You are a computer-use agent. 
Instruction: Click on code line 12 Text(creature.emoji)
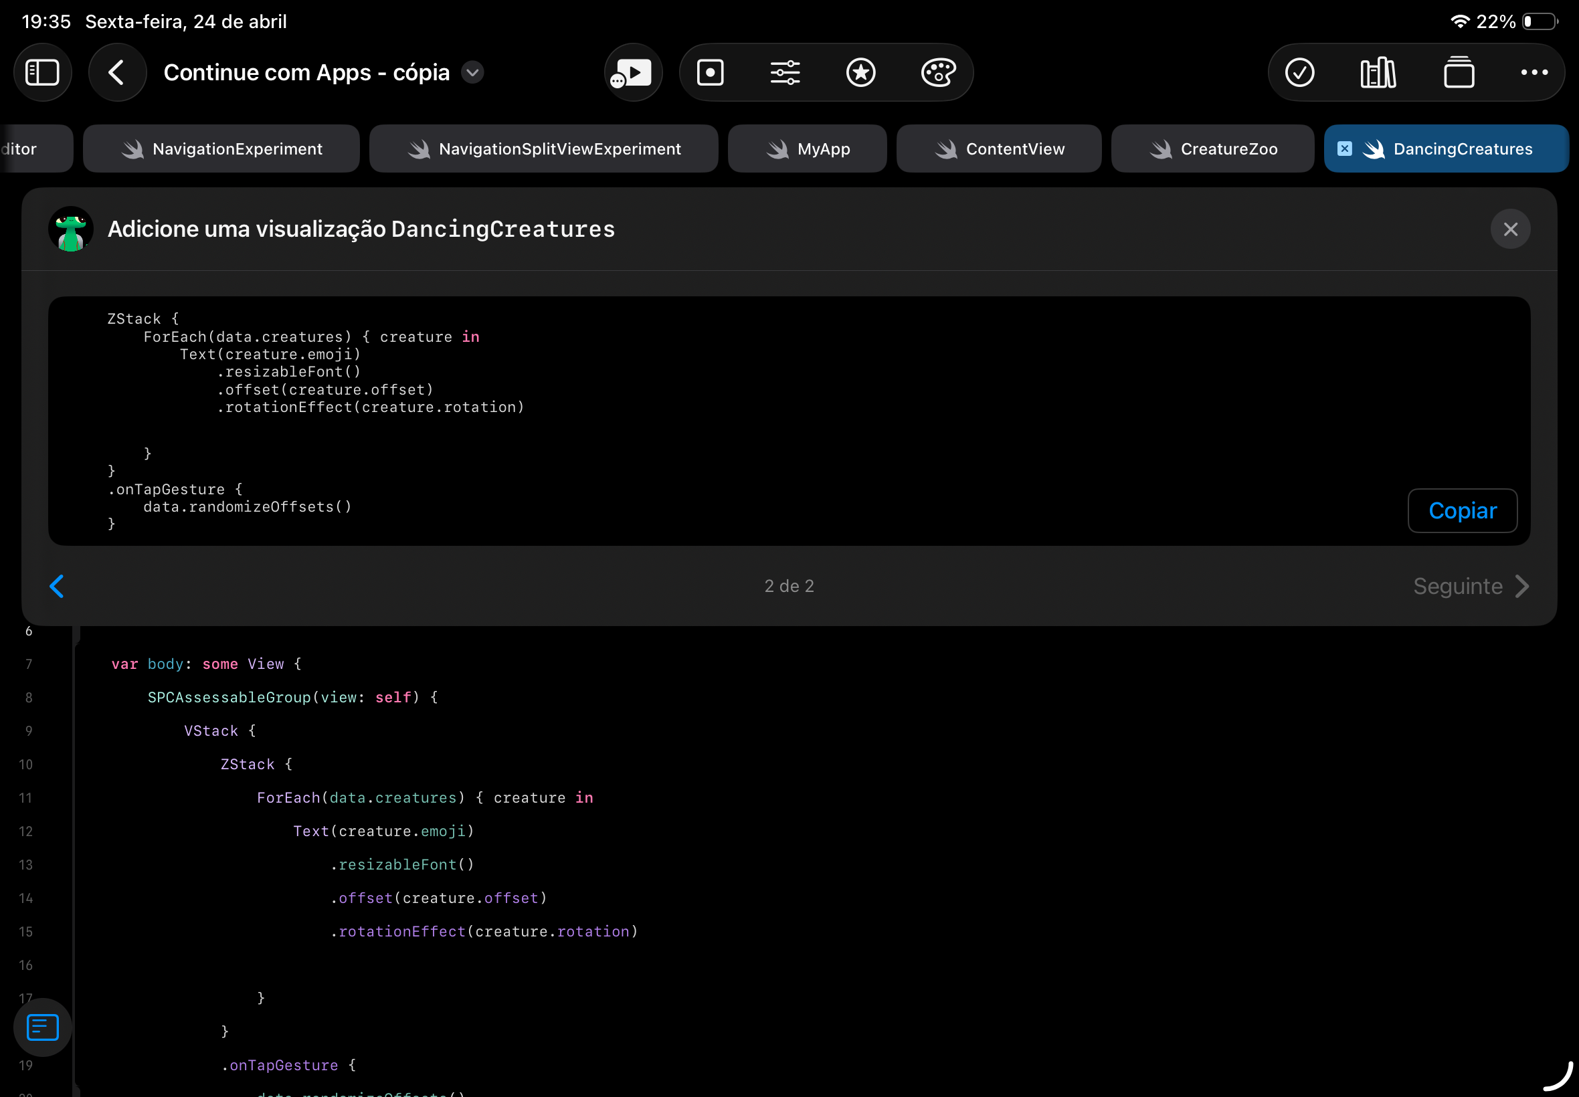383,831
